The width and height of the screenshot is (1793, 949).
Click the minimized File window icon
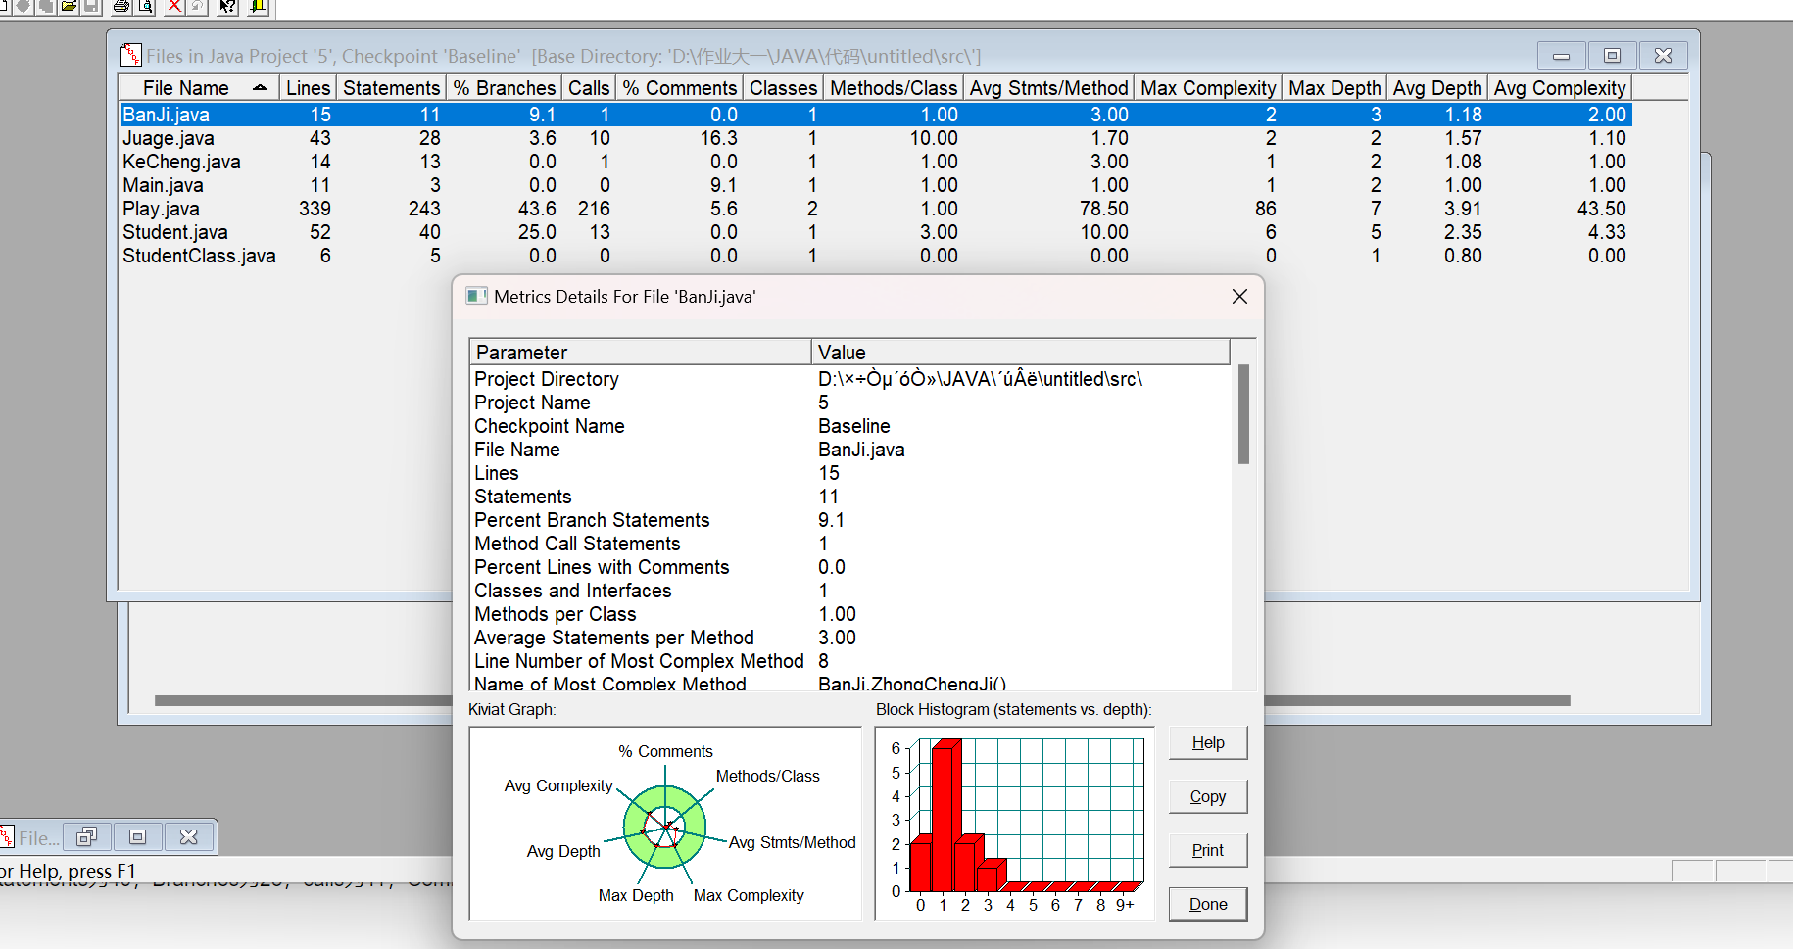[7, 837]
